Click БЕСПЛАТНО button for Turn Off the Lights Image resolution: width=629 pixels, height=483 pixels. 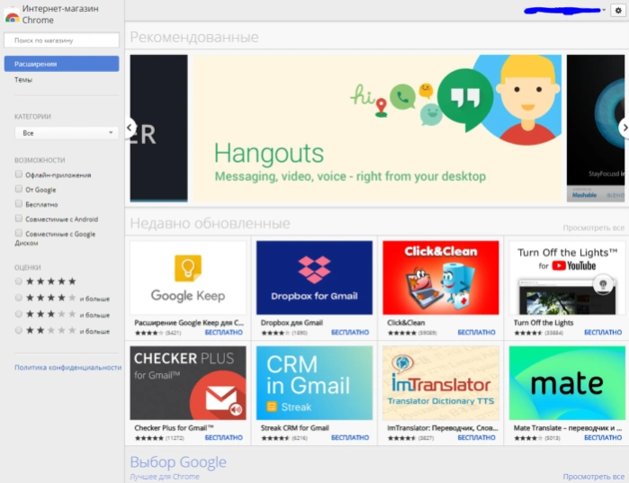pyautogui.click(x=603, y=332)
